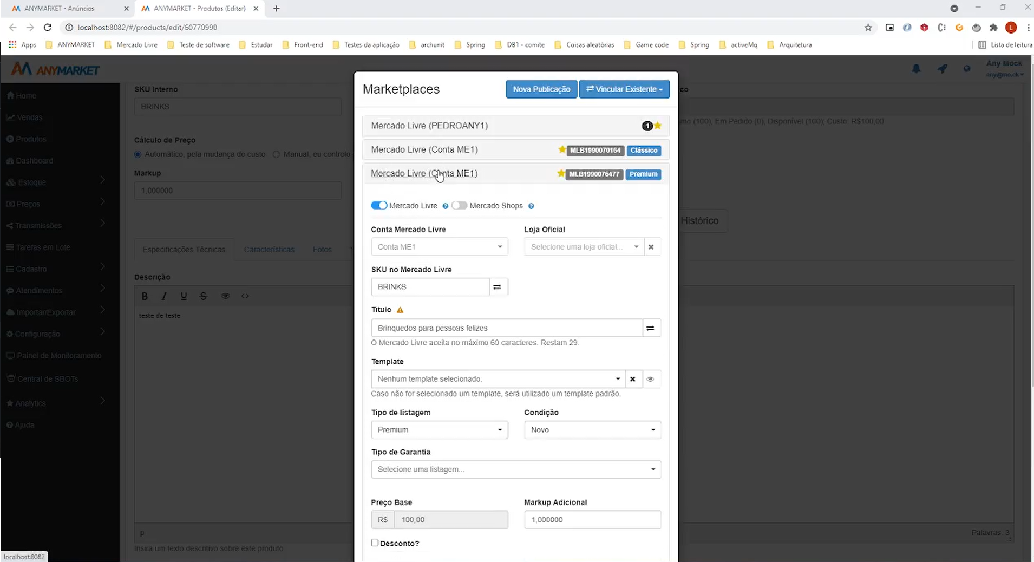
Task: Open the Conta Mercado Livre dropdown
Action: [x=440, y=247]
